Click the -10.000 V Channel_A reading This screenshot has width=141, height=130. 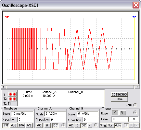48,96
